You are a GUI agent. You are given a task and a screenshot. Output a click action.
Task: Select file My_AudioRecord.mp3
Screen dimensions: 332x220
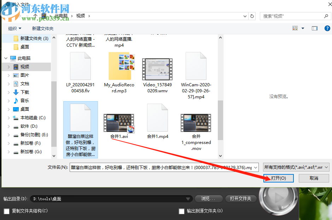tap(119, 73)
